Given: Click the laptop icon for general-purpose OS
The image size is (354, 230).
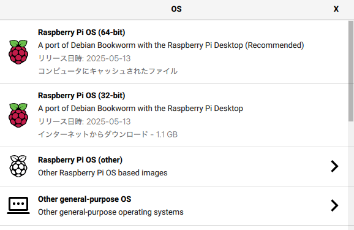Looking at the screenshot, I should coord(18,205).
